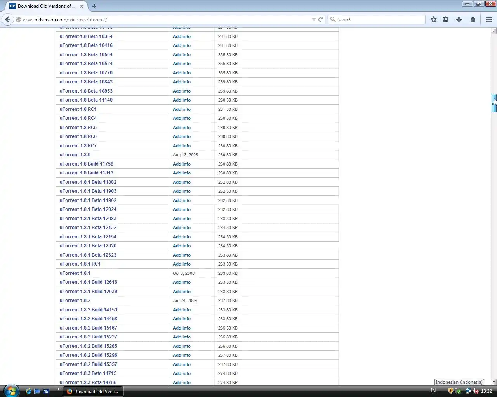Click the 274.80 KB size for Beta 14715
This screenshot has height=397, width=497.
(228, 373)
